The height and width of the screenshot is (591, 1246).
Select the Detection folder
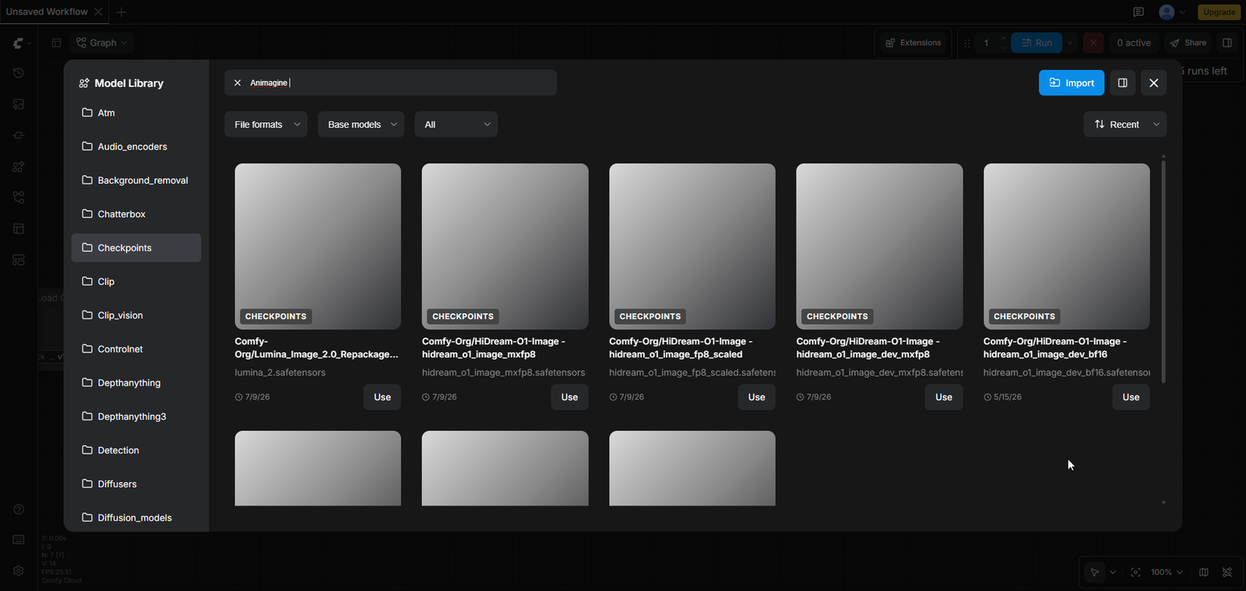coord(136,450)
